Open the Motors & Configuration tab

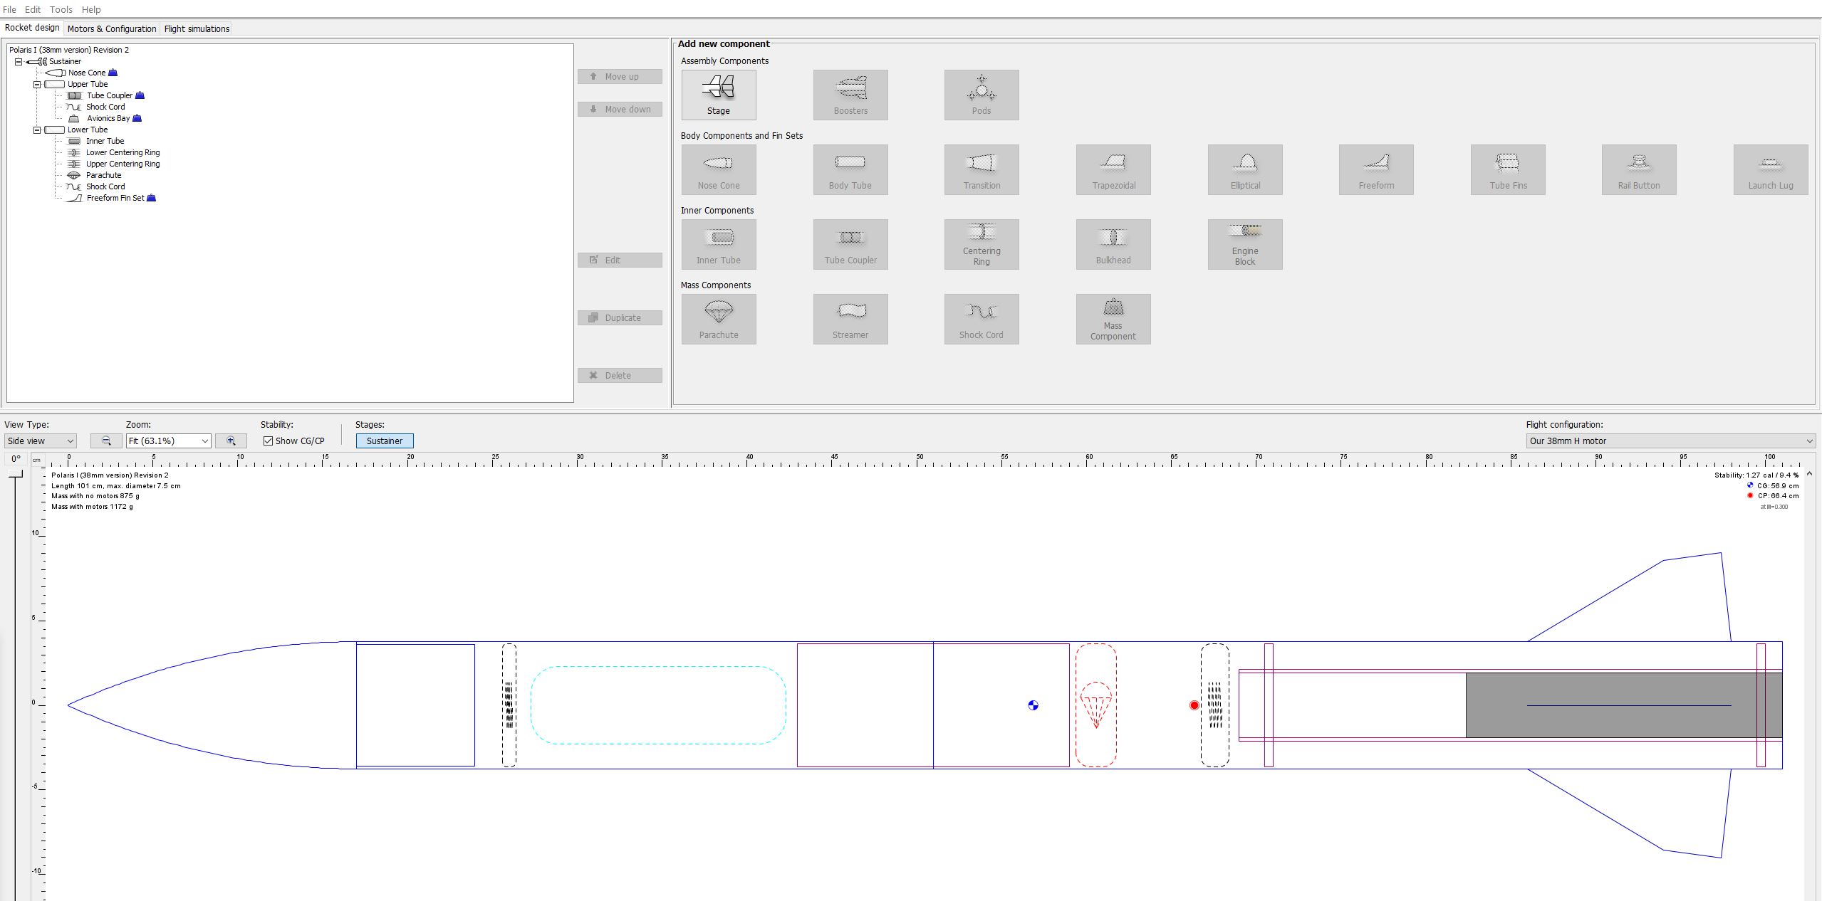click(112, 28)
